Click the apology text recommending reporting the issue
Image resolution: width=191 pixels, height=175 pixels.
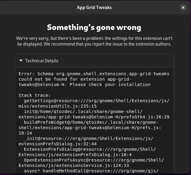pos(94,41)
